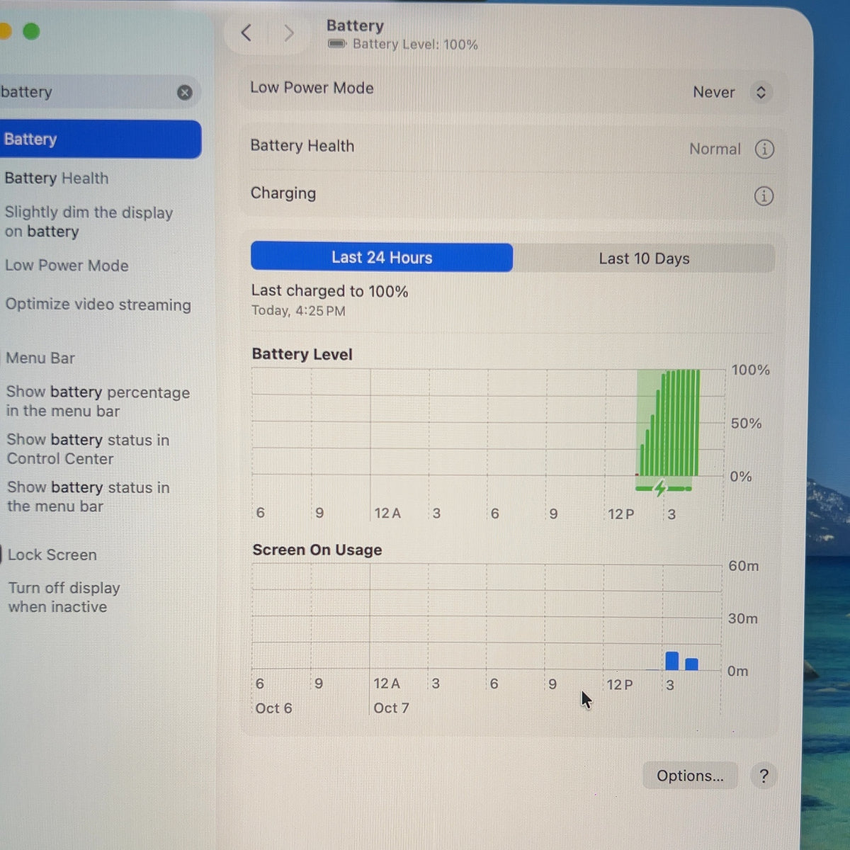Select Battery in the sidebar

click(x=100, y=139)
